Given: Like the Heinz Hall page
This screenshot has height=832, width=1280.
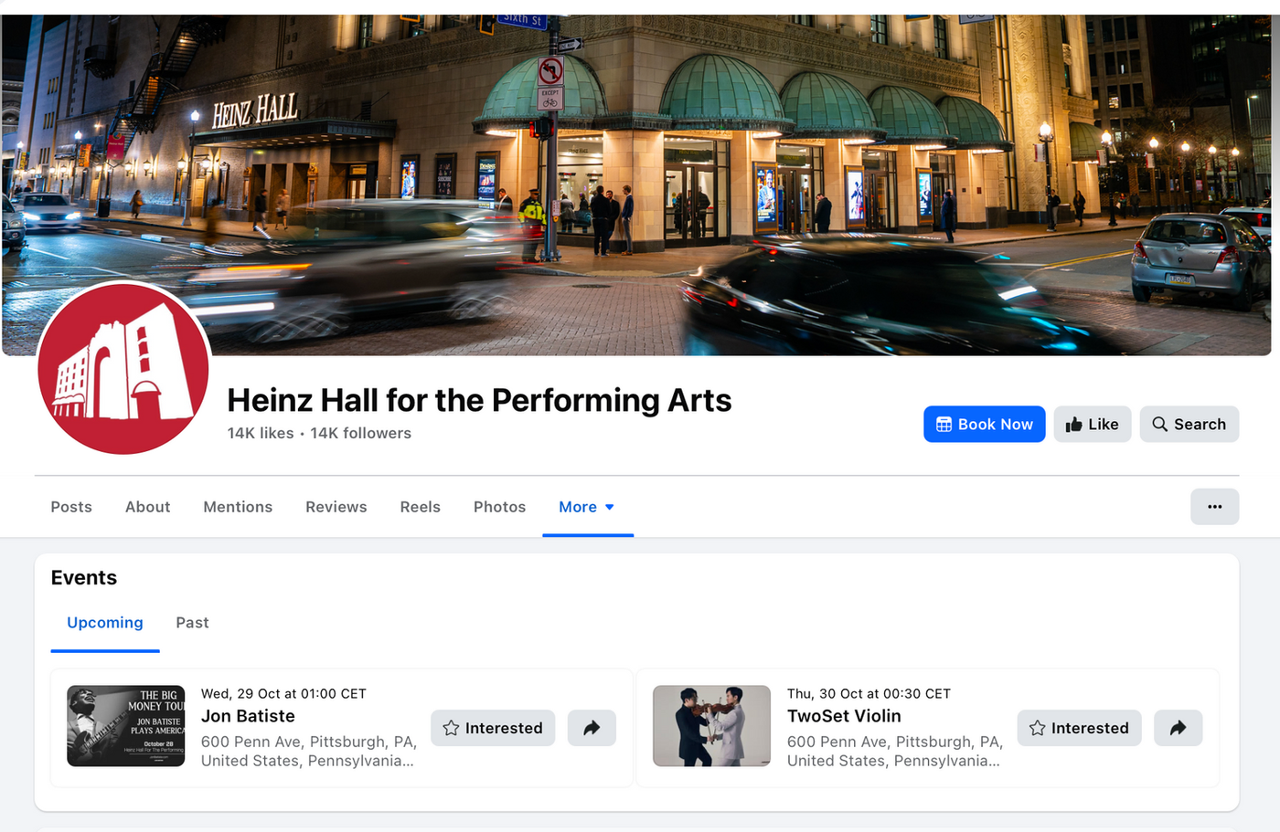Looking at the screenshot, I should [x=1092, y=424].
